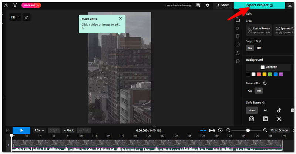The width and height of the screenshot is (296, 154).
Task: Pick the yellow background swatch
Action: coord(265,74)
